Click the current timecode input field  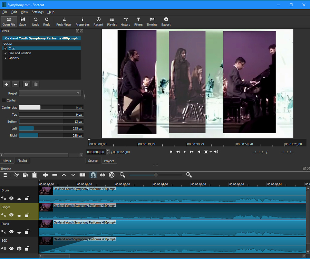point(96,152)
